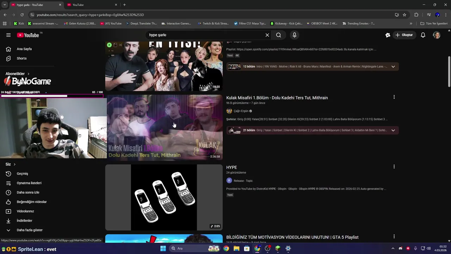Go to the YouTube logo home link
The image size is (451, 254).
point(28,35)
